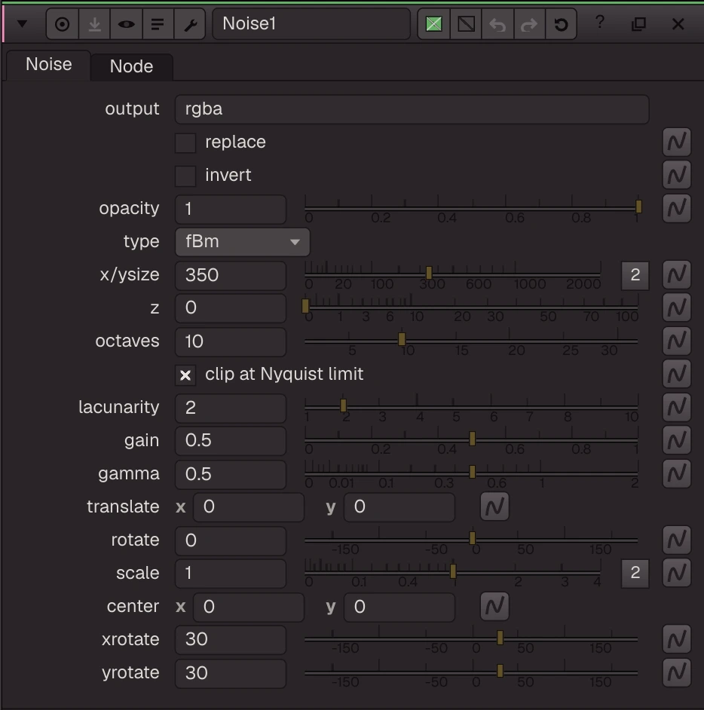Click the scale value field
Image resolution: width=704 pixels, height=710 pixels.
coord(231,574)
